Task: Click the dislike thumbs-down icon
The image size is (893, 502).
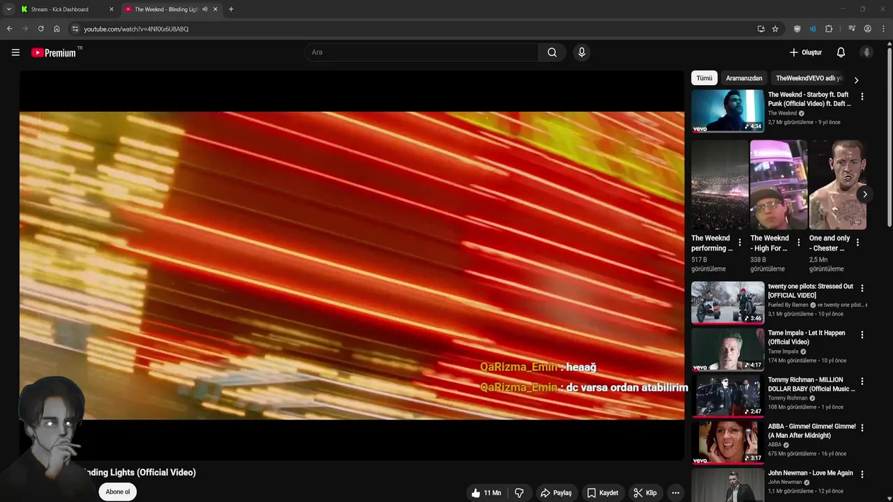Action: coord(519,493)
